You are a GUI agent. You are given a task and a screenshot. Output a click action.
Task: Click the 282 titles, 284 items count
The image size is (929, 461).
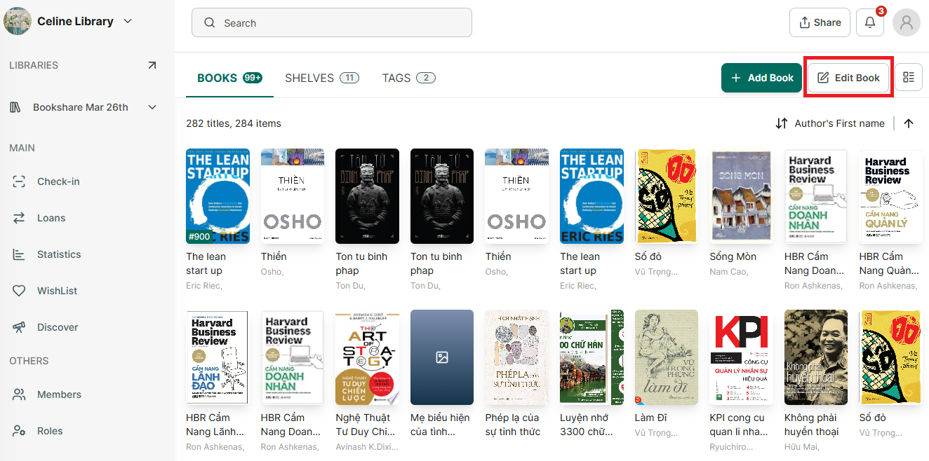(234, 123)
